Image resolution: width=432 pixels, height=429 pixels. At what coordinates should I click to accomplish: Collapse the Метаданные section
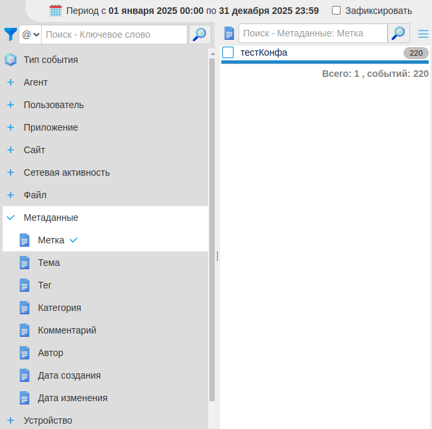[x=11, y=217]
